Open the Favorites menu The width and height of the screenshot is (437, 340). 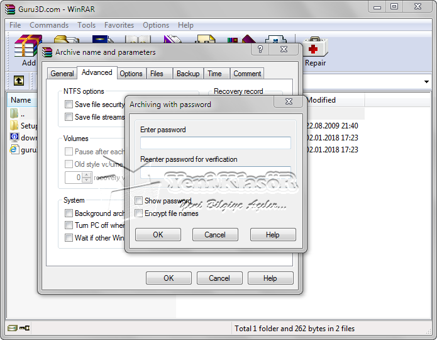(119, 25)
